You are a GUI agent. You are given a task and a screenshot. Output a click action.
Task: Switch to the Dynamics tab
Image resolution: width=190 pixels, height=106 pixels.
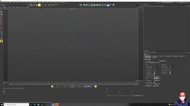pyautogui.click(x=168, y=56)
